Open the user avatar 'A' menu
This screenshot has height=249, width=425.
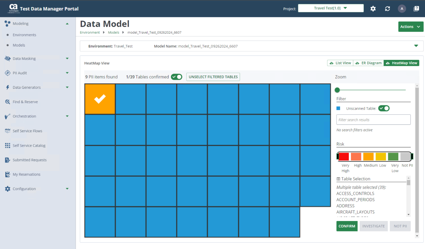(x=402, y=9)
